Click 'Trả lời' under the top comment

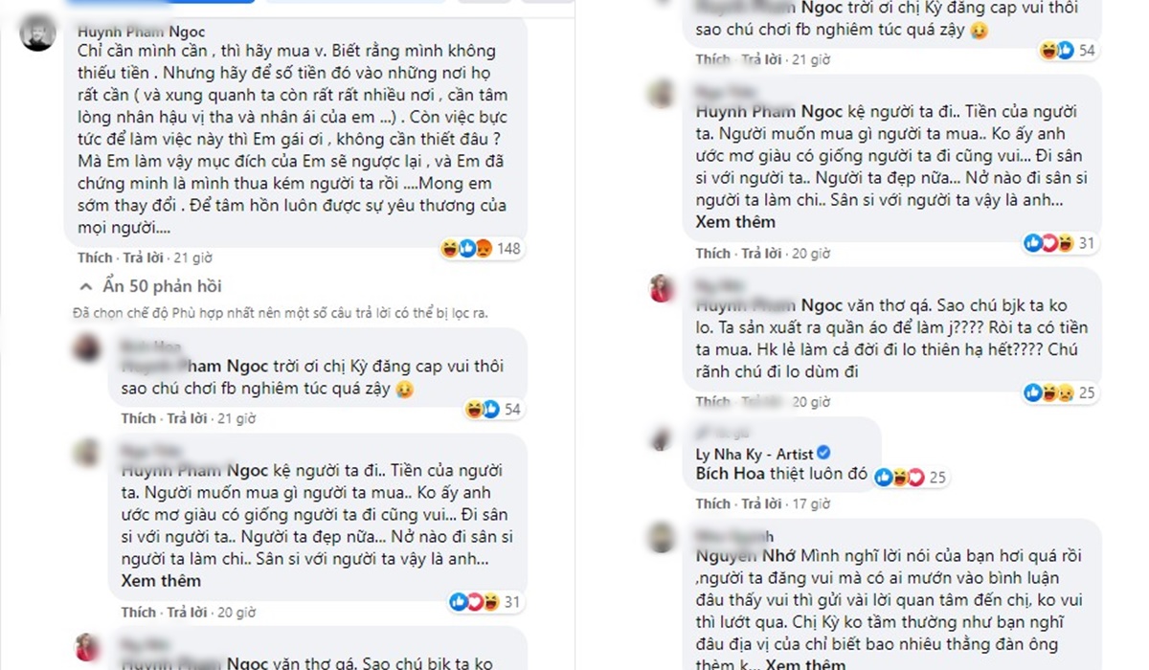coord(141,257)
